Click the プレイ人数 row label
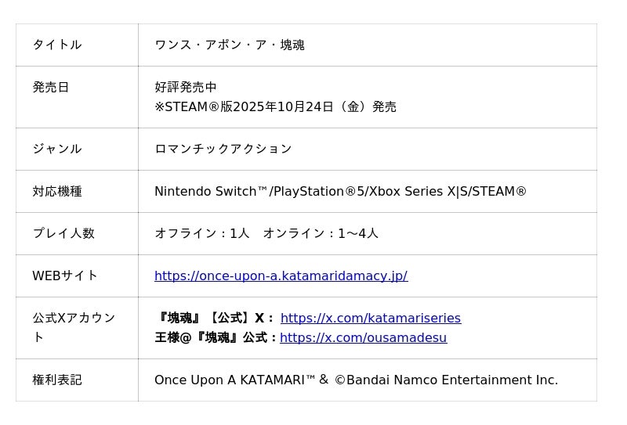The image size is (627, 425). point(63,233)
